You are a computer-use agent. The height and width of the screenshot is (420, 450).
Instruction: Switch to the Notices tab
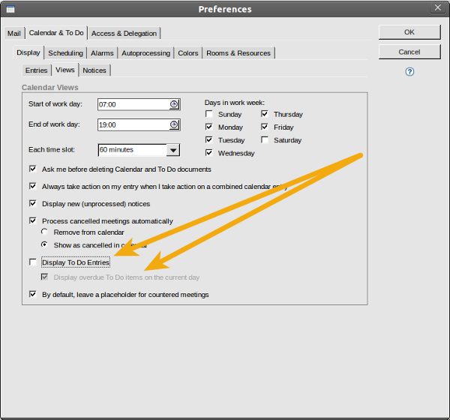(x=94, y=70)
